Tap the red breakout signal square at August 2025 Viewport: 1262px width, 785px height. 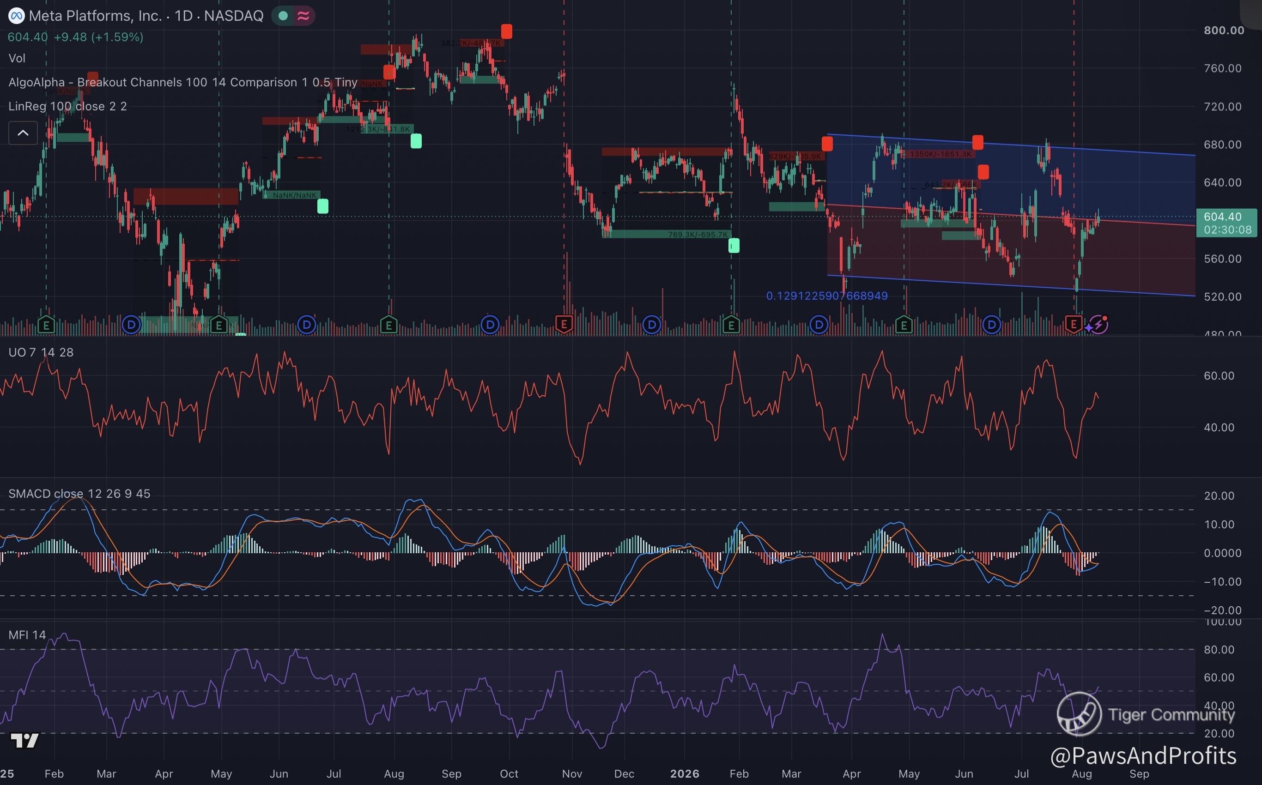pyautogui.click(x=389, y=72)
